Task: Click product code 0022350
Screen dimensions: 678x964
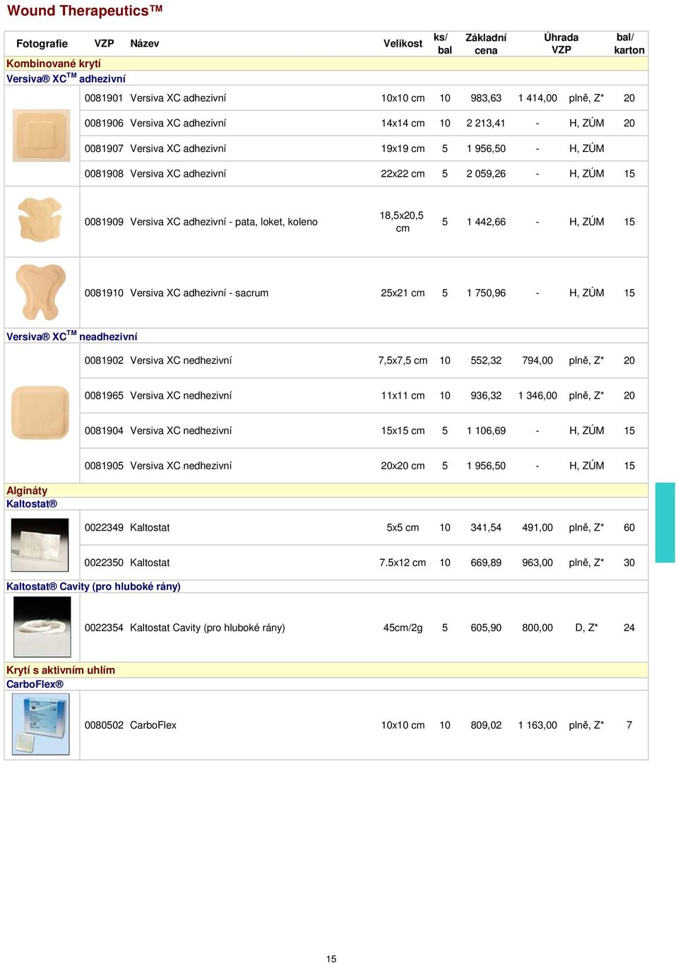Action: point(104,563)
